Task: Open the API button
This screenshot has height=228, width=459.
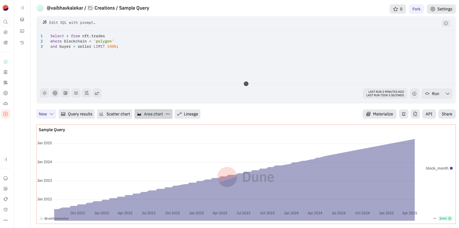Action: pos(429,114)
